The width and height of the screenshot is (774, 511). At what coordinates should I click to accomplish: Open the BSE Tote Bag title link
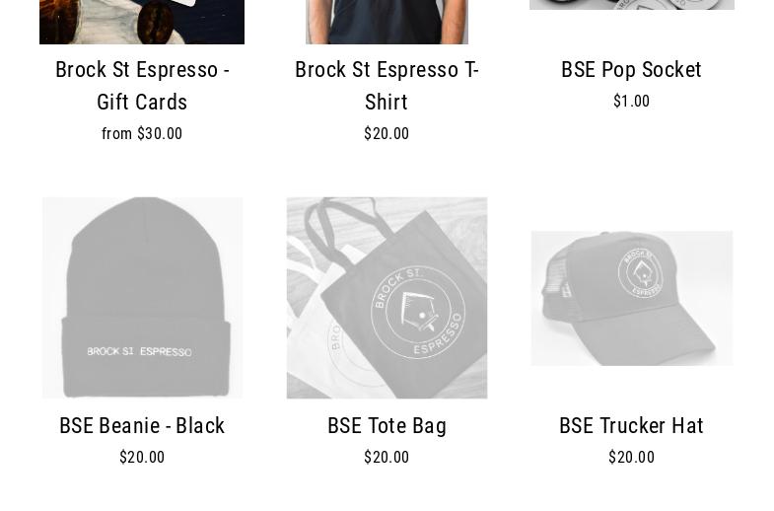point(387,425)
